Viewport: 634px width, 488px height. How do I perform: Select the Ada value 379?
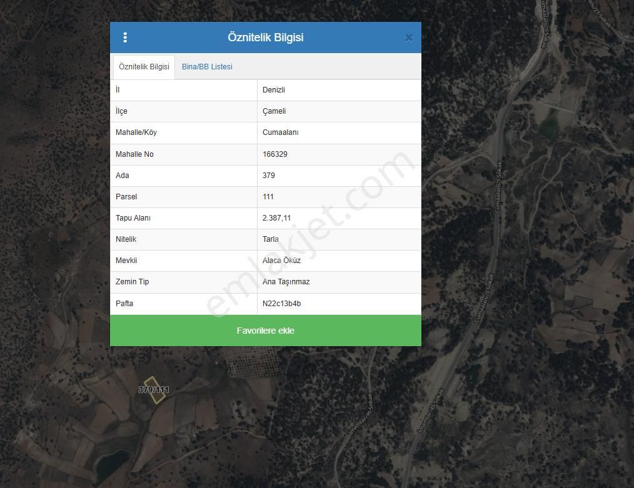[x=268, y=176]
